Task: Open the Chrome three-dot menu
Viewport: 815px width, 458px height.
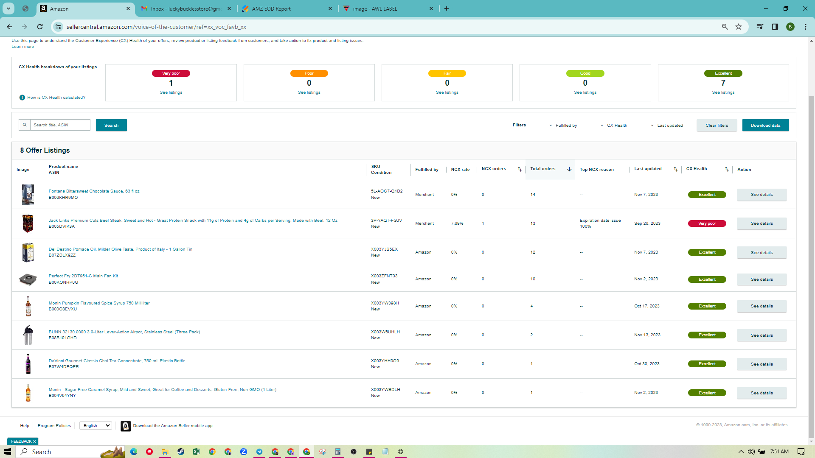Action: point(806,27)
